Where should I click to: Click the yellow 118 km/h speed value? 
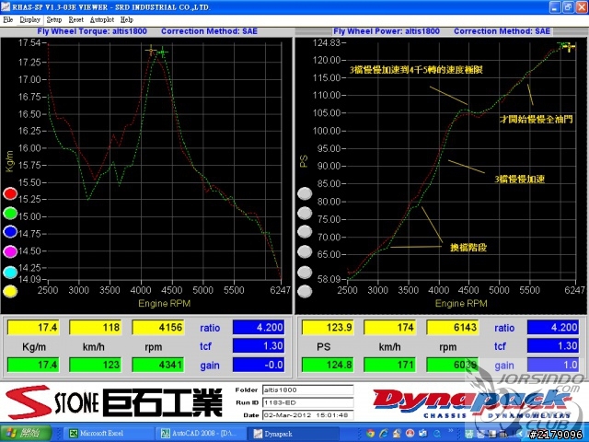click(x=96, y=328)
